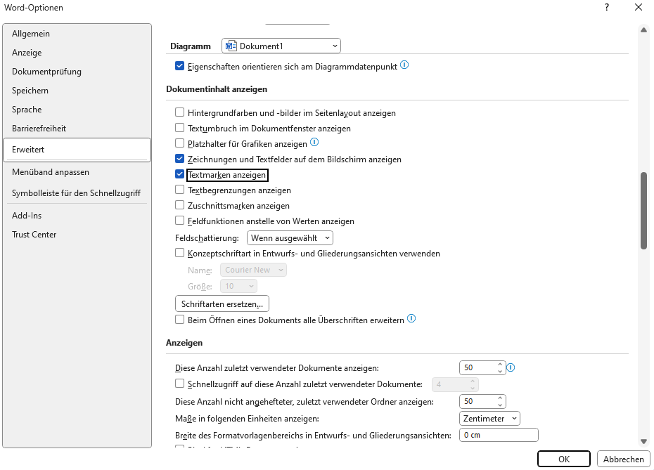Viewport: 654px width, 470px height.
Task: Open Symbolleiste für den Schnellzugriff
Action: coord(77,193)
